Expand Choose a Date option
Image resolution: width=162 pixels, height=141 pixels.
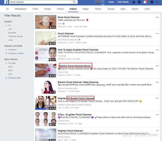(15, 78)
